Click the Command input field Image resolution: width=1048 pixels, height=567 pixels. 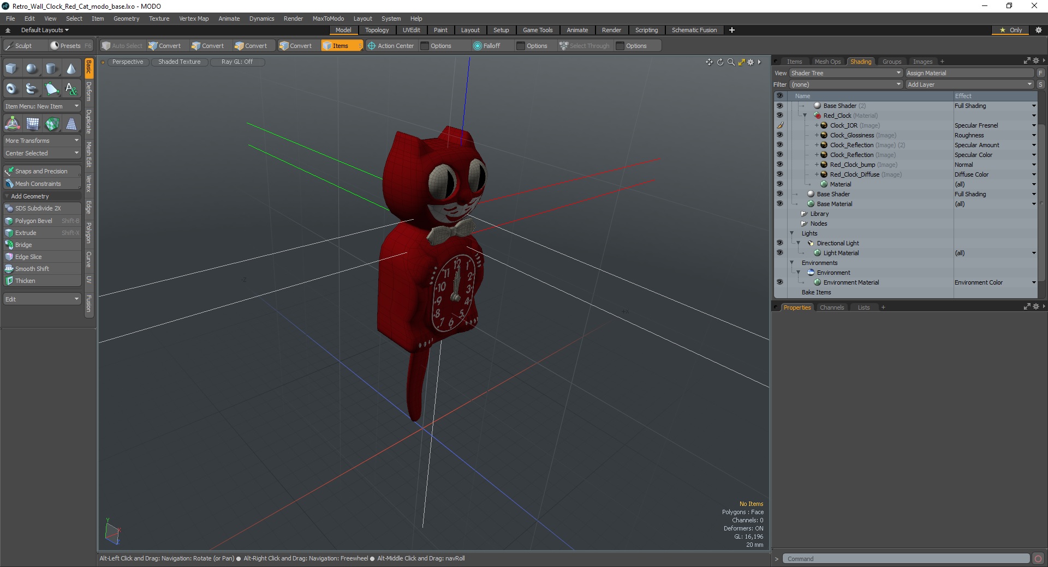click(x=906, y=559)
